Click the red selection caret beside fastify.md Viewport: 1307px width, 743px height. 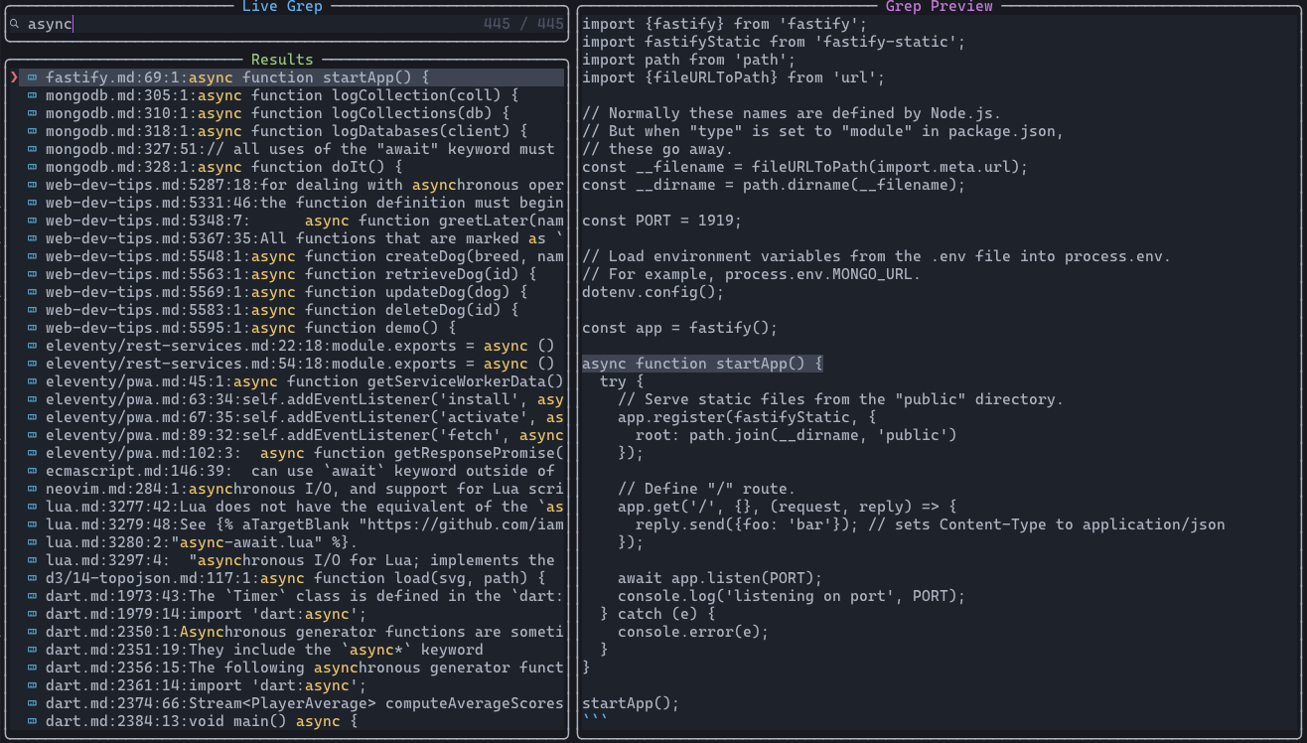click(x=14, y=77)
